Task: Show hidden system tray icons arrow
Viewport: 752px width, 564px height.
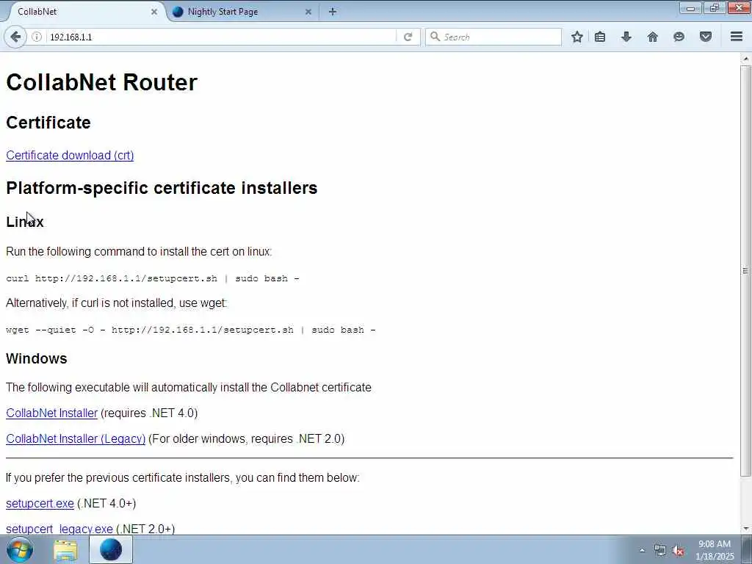Action: coord(642,551)
